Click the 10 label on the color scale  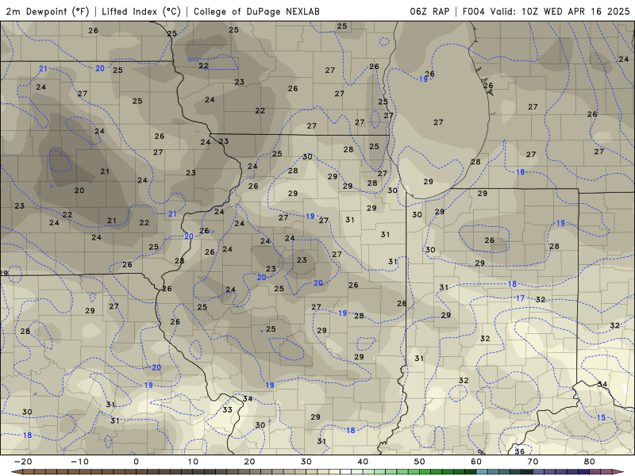[x=193, y=462]
